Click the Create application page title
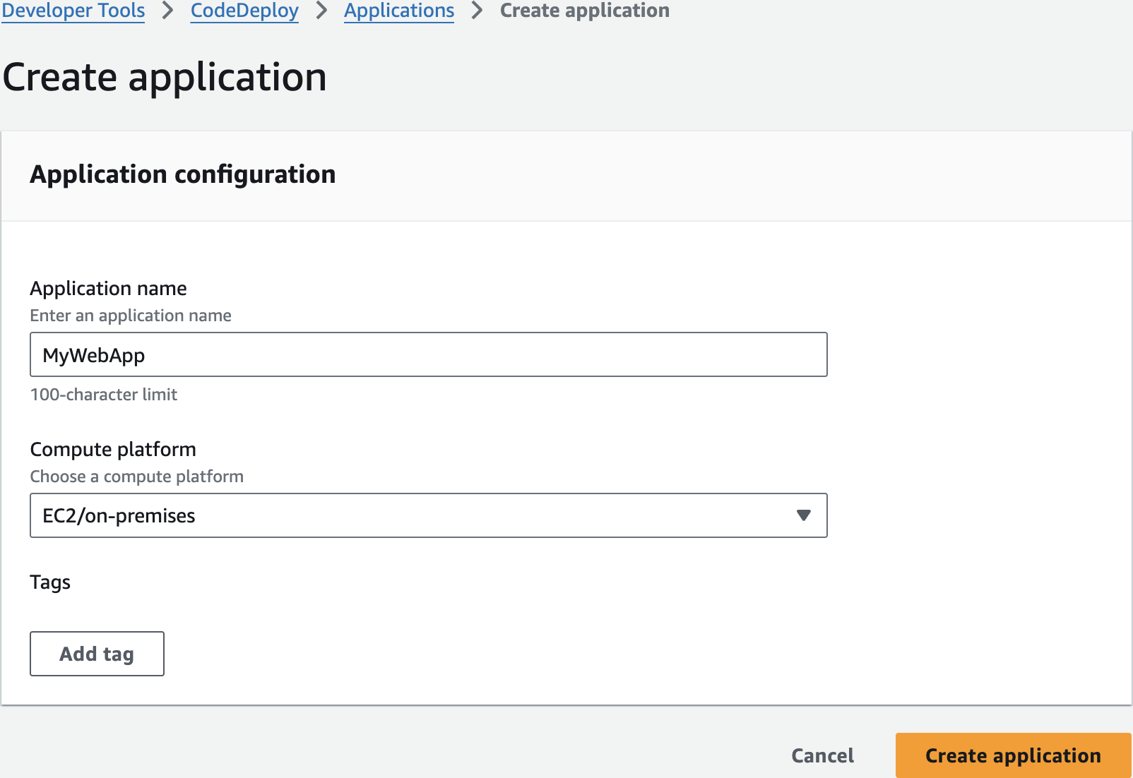The height and width of the screenshot is (778, 1133). 165,77
